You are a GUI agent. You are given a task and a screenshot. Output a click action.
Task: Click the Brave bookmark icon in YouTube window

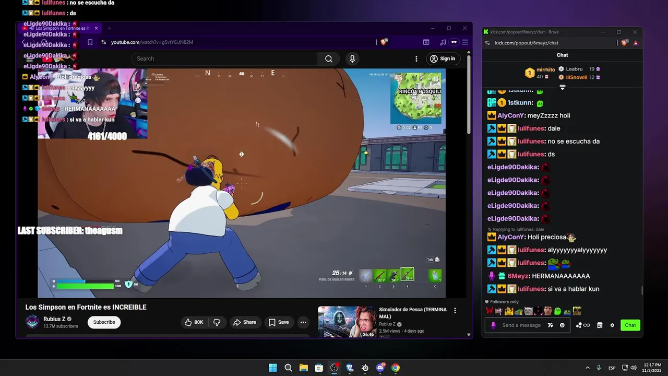(90, 42)
